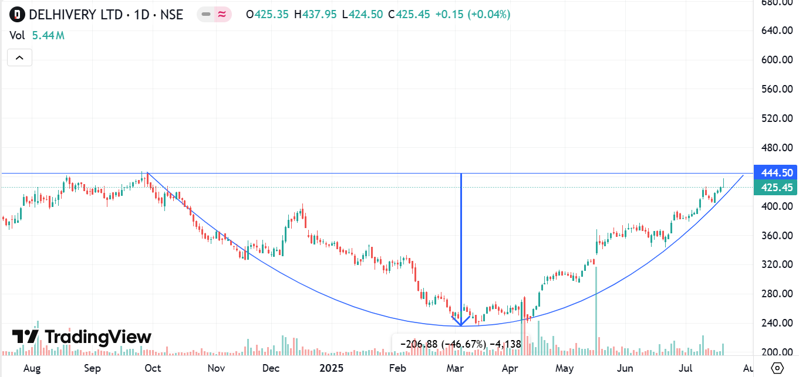799x377 pixels.
Task: Select the blue vertical price-range arrow drawing
Action: [461, 249]
